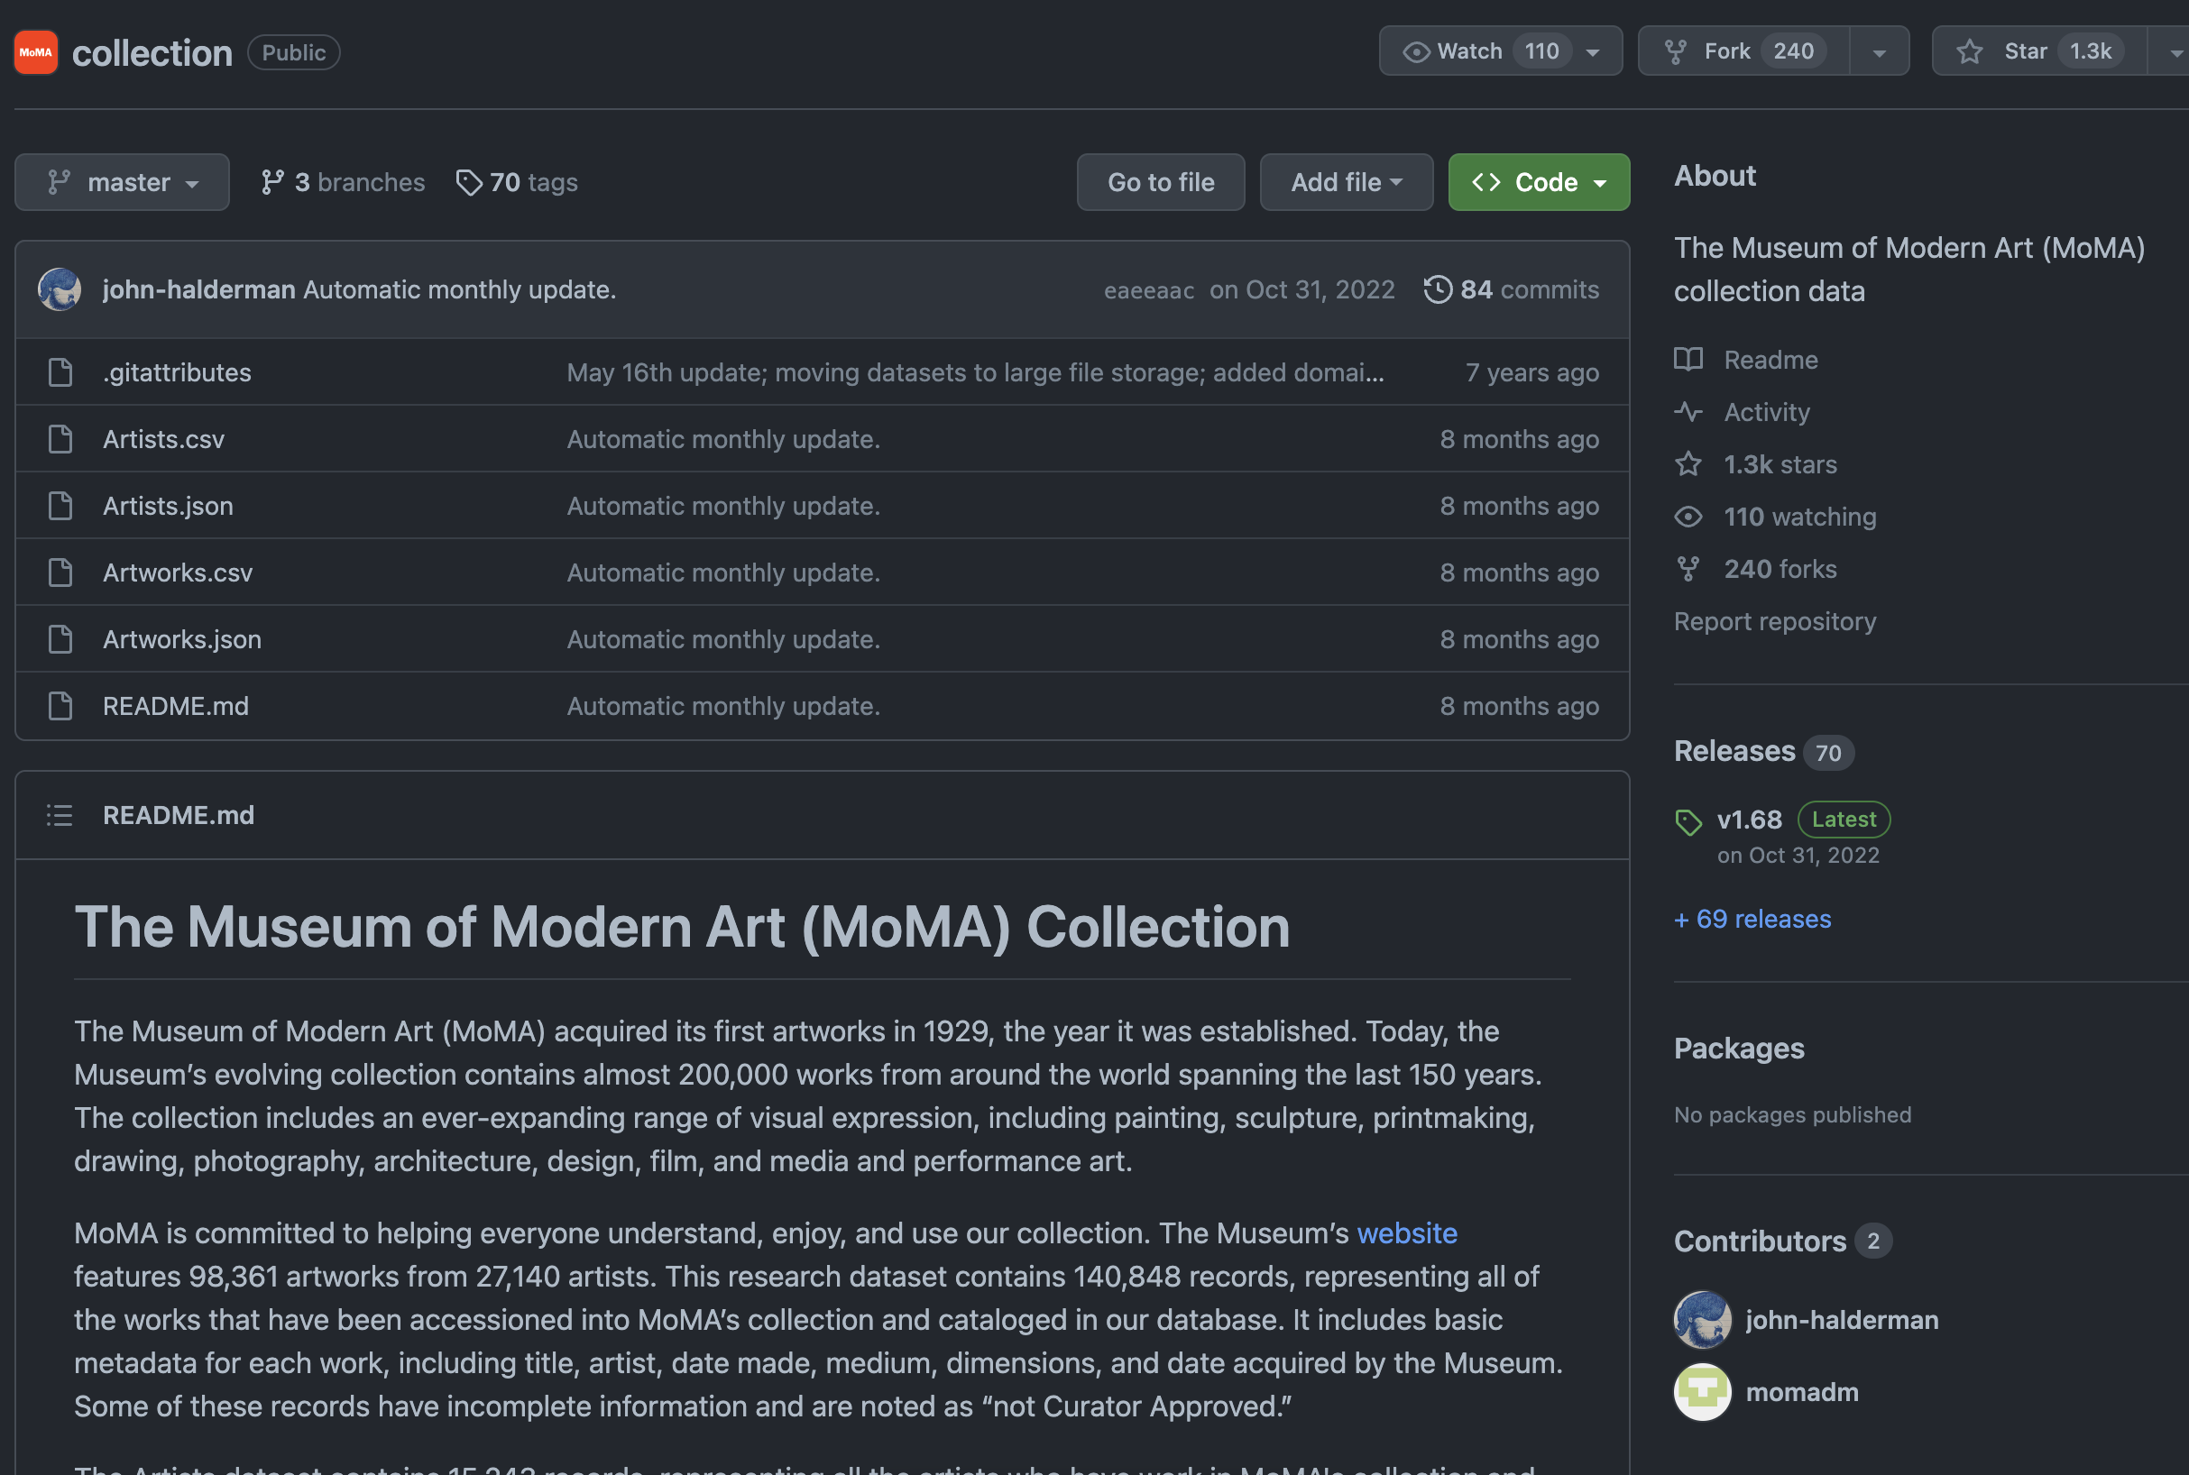The width and height of the screenshot is (2189, 1475).
Task: Click the commit history clock icon
Action: [x=1437, y=289]
